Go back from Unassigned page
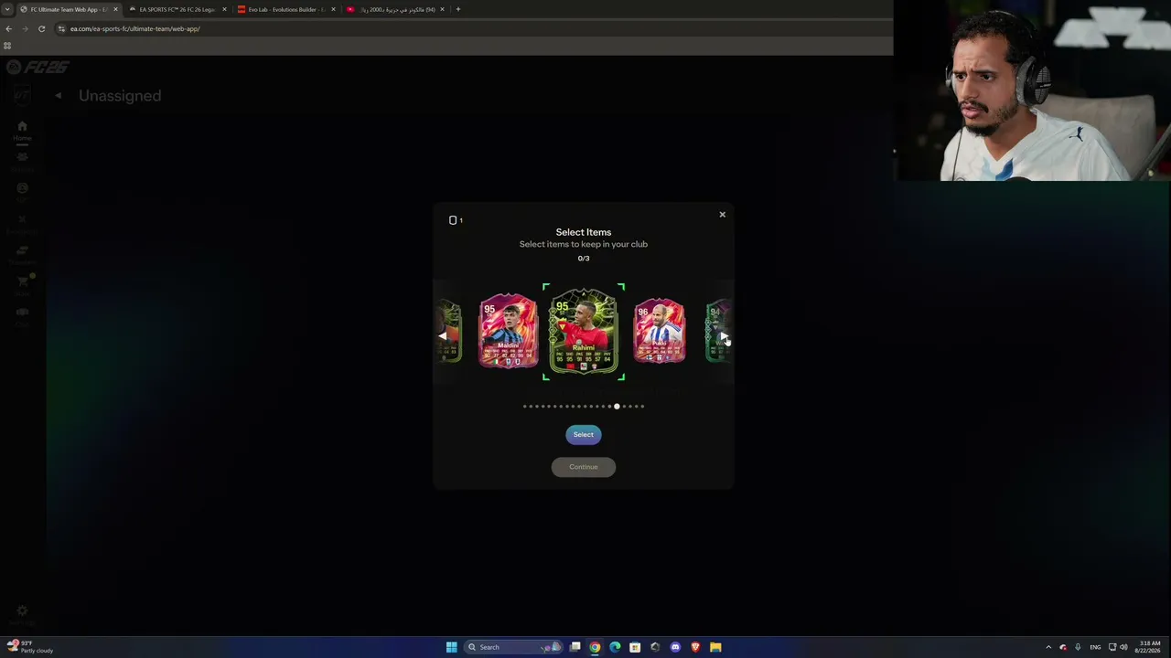Image resolution: width=1171 pixels, height=658 pixels. pos(58,95)
